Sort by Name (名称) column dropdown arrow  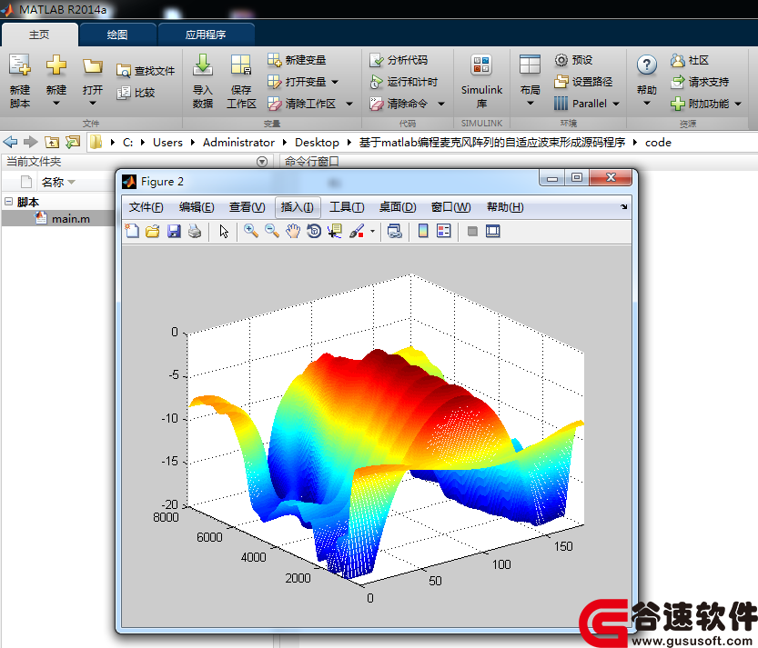coord(72,182)
